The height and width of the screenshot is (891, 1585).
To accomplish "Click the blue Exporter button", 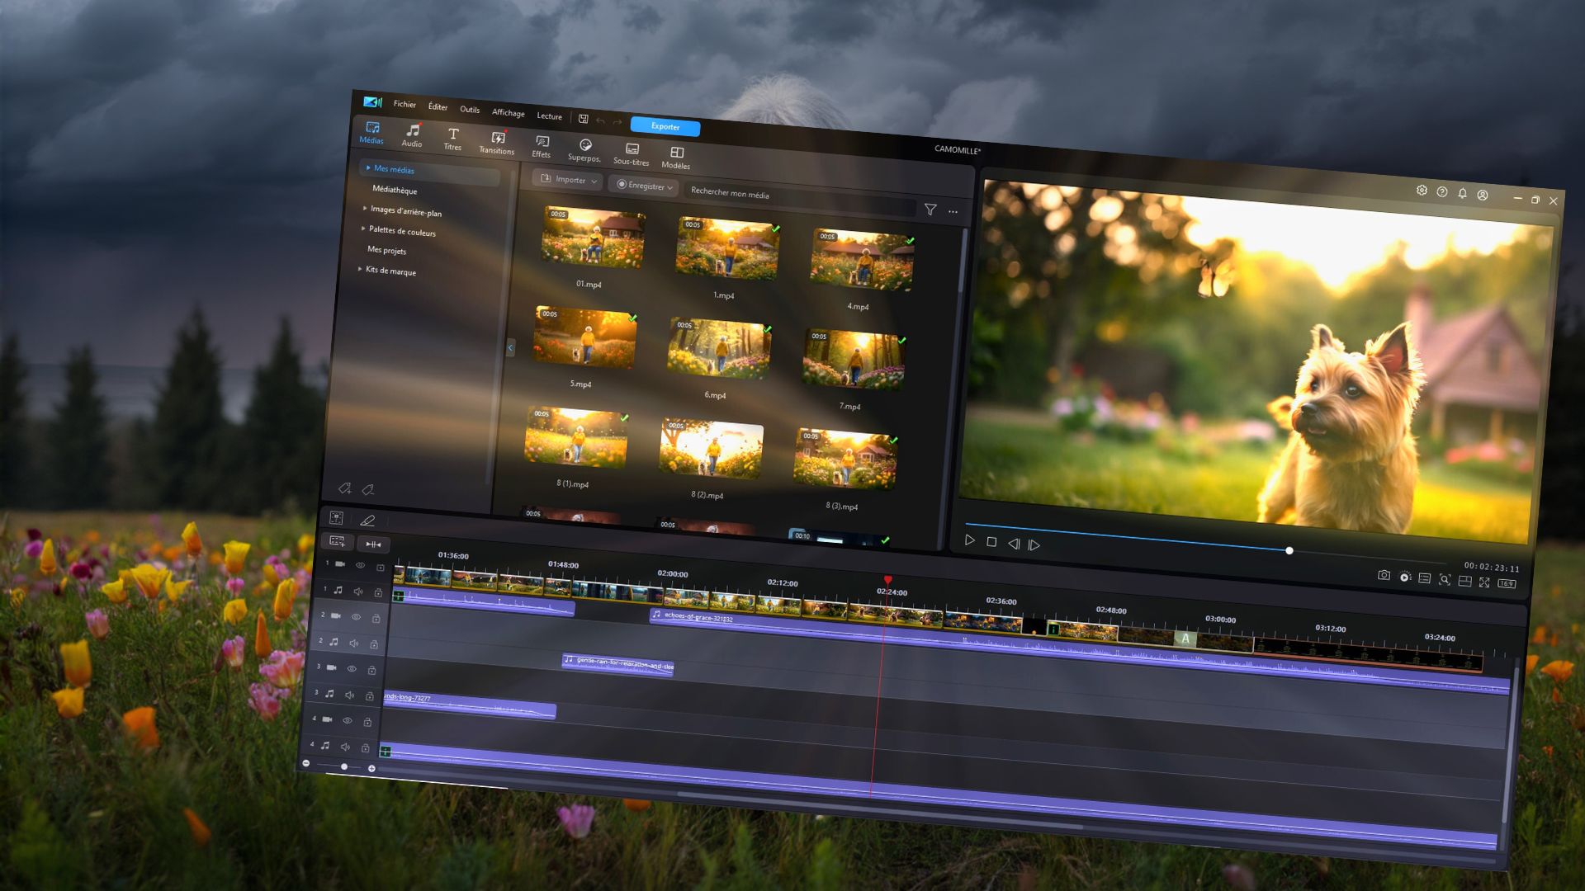I will click(x=665, y=126).
